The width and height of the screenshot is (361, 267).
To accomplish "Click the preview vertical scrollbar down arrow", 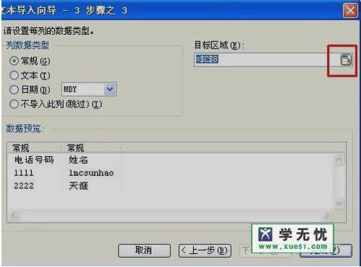I will [x=339, y=203].
